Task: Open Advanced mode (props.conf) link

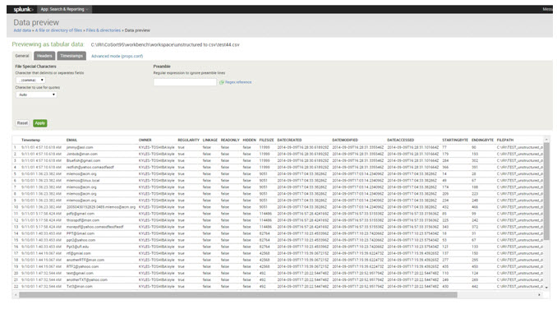Action: 117,56
